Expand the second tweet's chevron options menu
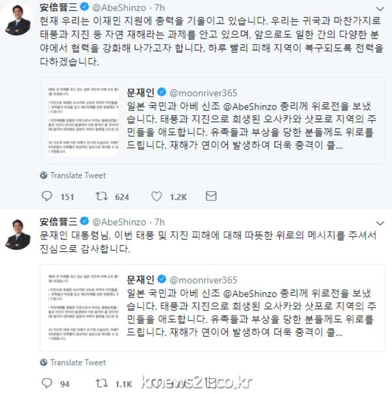 tap(380, 223)
